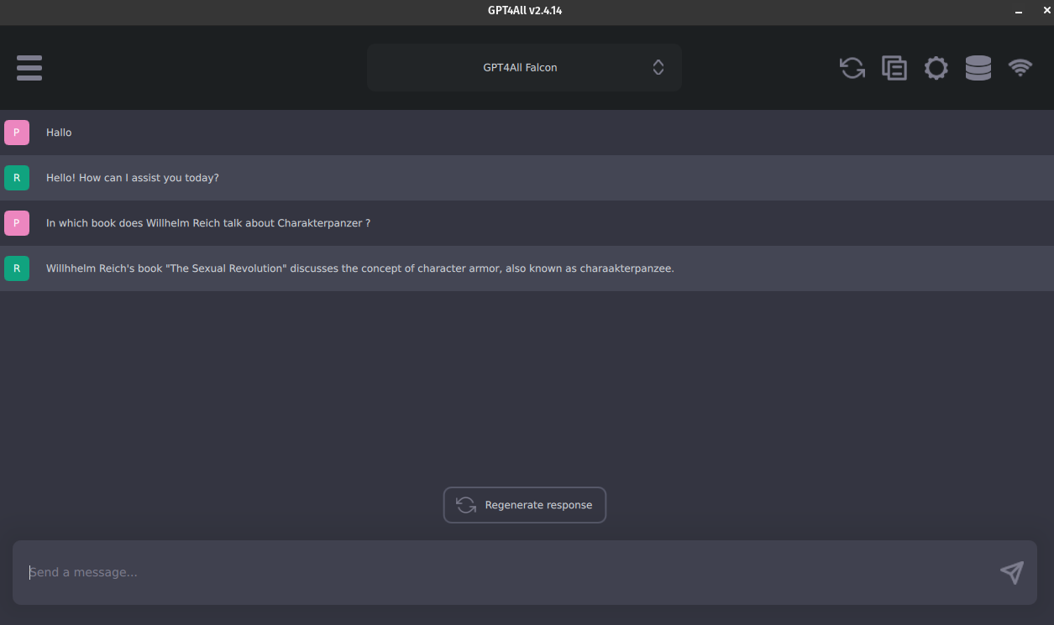Click the question about Willhelm Reich's Charakterpanzer
This screenshot has width=1054, height=625.
pos(208,223)
